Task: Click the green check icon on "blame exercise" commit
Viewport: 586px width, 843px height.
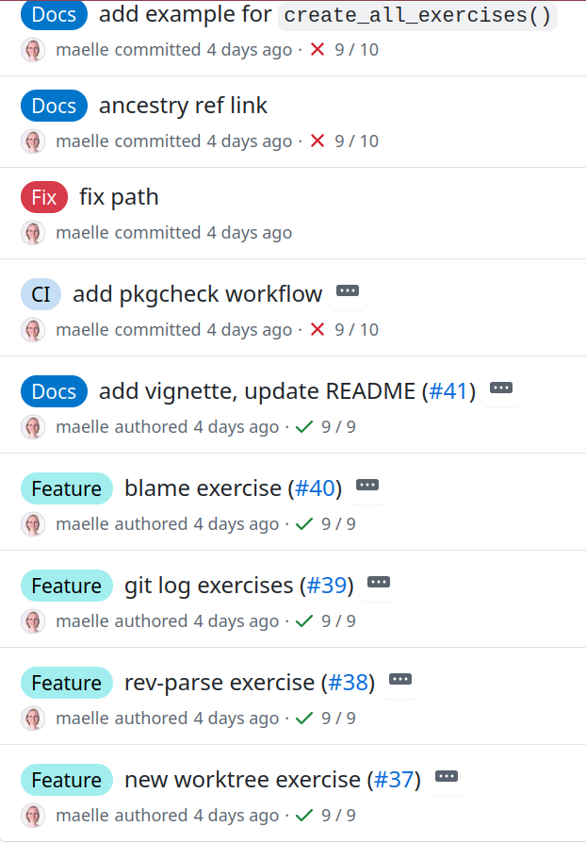Action: point(303,524)
